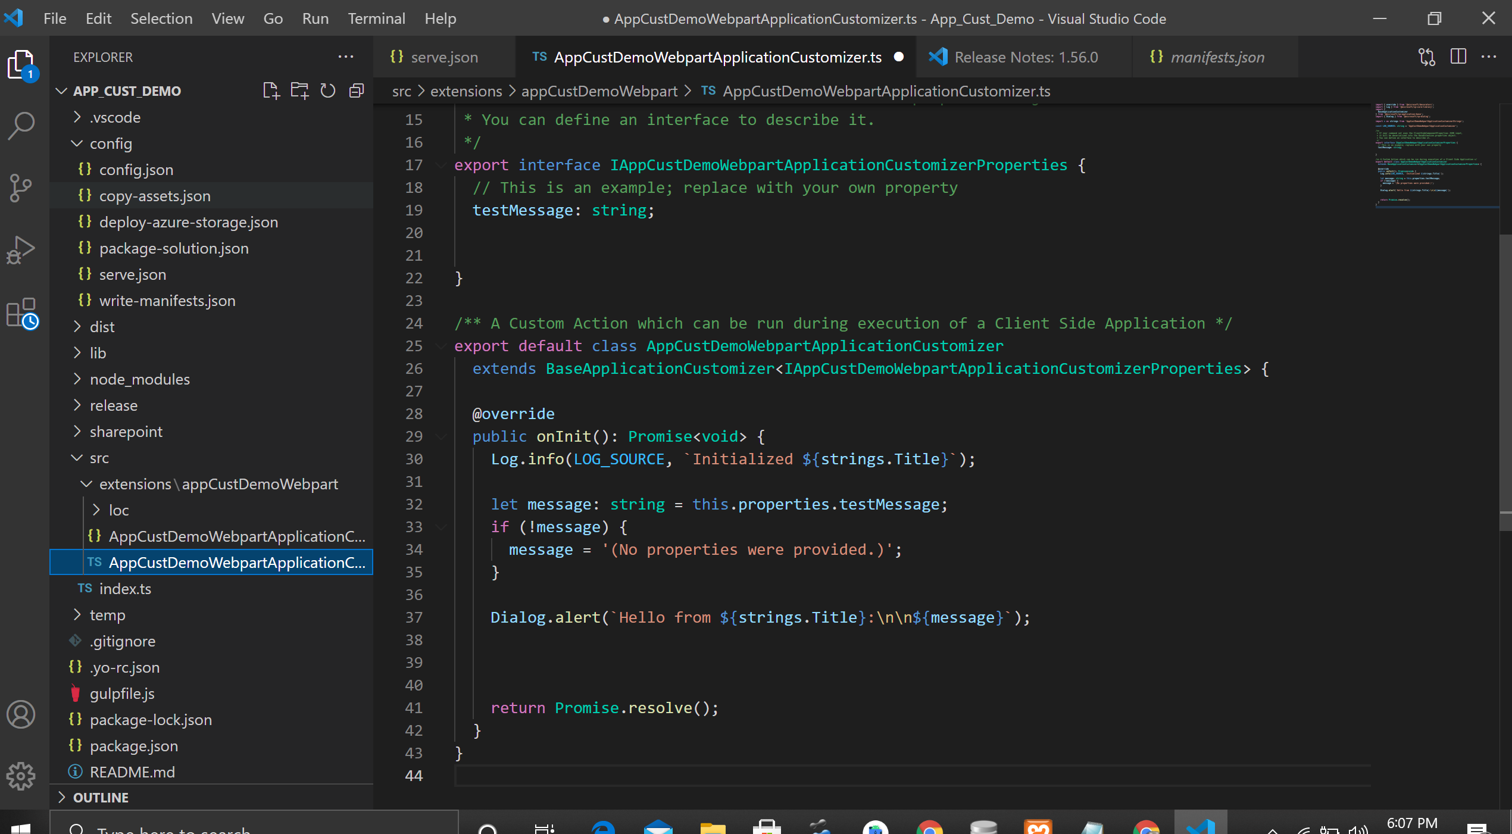The image size is (1512, 834).
Task: Open the Search view icon
Action: pos(21,126)
